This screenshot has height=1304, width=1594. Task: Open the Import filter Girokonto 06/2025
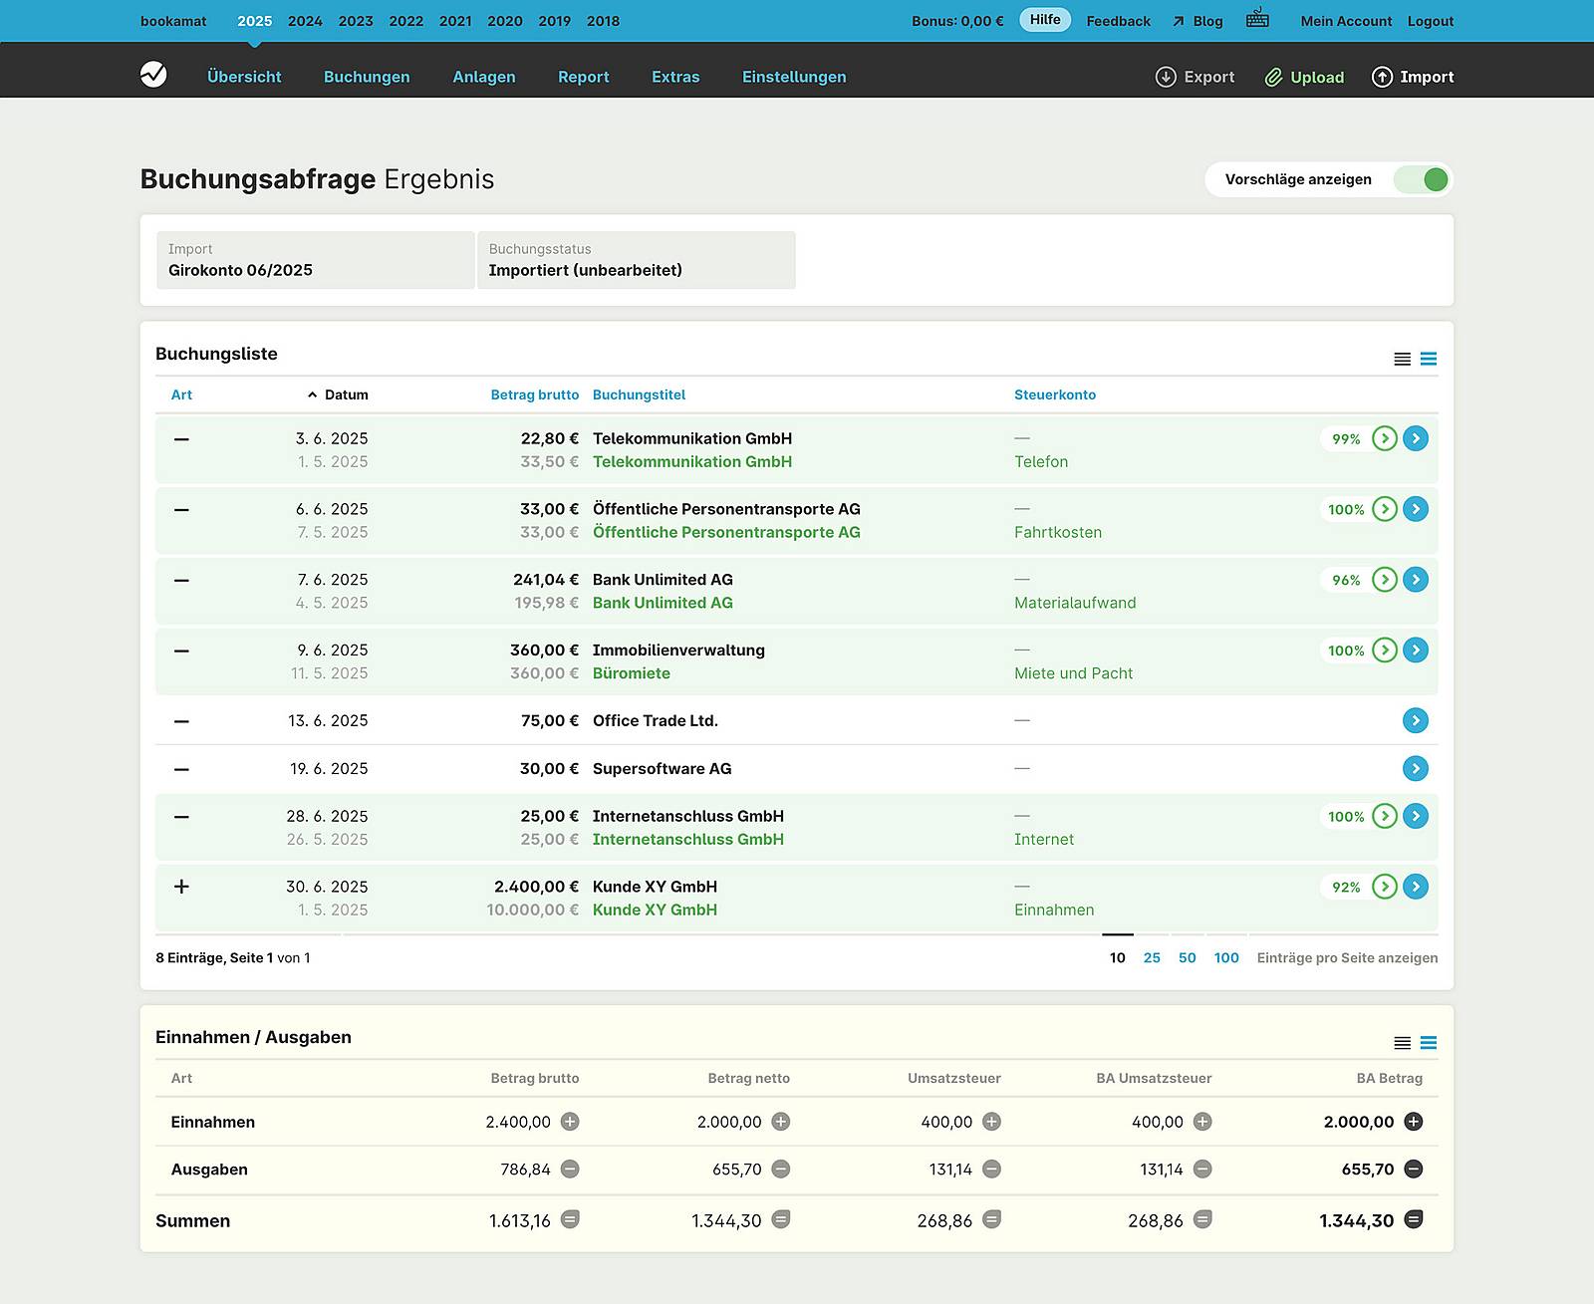coord(316,260)
